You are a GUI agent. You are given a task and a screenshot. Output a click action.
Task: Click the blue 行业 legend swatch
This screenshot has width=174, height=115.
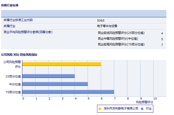tap(142, 108)
